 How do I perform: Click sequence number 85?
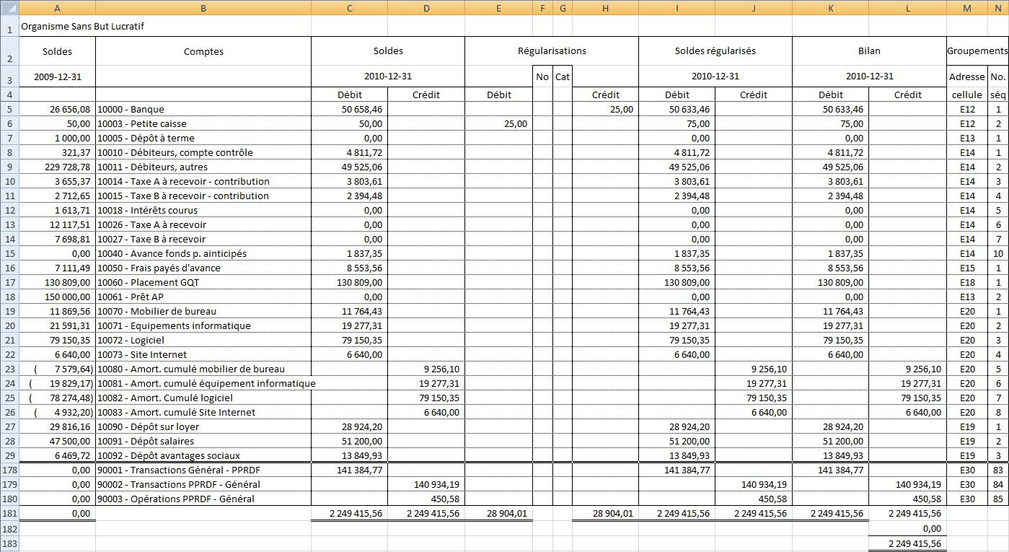998,499
